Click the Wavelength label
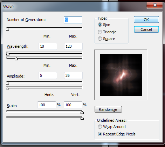This screenshot has height=147, width=165. (18, 46)
